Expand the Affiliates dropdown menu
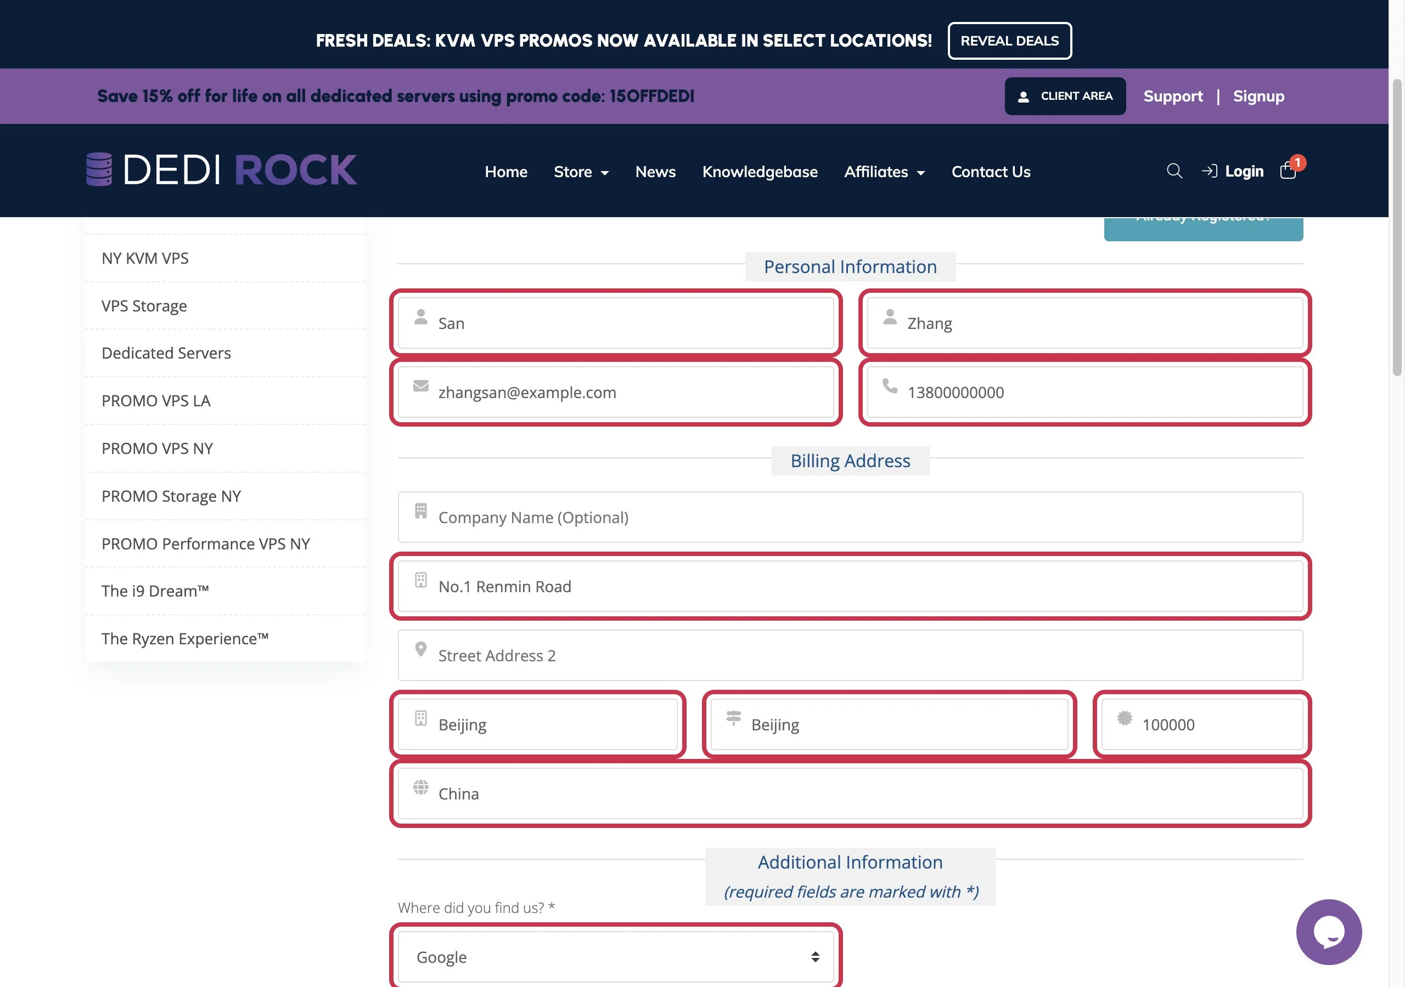Viewport: 1405px width, 987px height. tap(884, 172)
